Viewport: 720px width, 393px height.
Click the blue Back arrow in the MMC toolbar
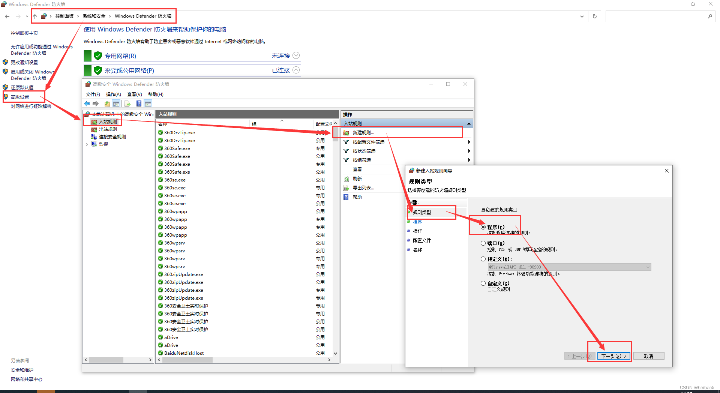click(87, 104)
